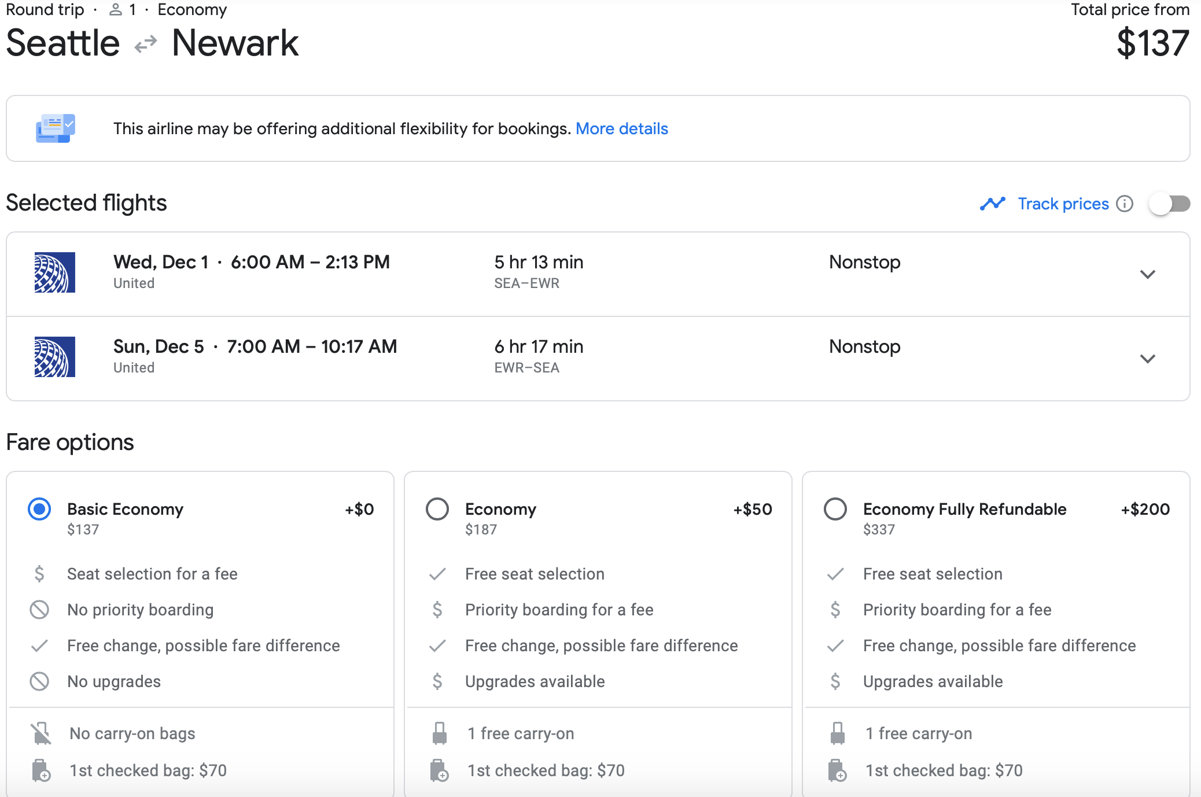Click United logo on Dec 1 flight

coord(54,272)
